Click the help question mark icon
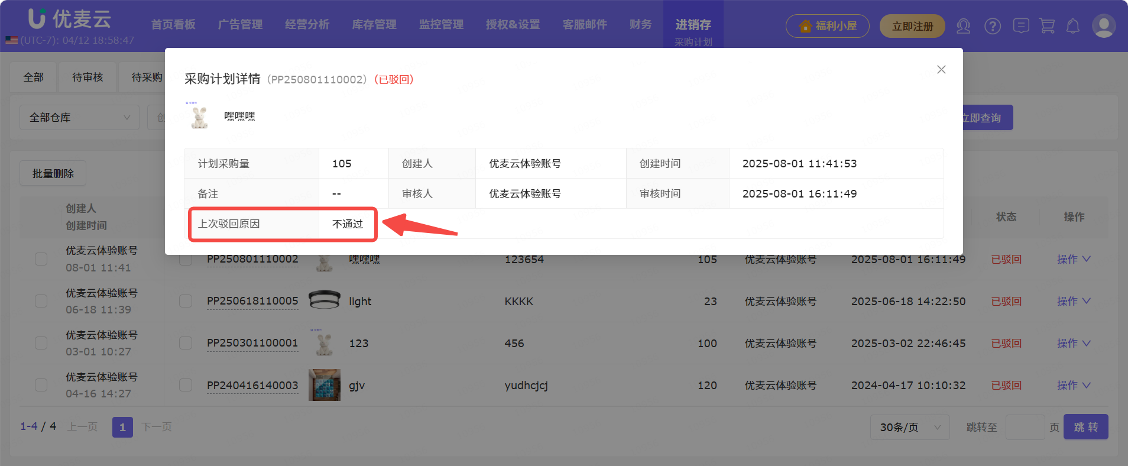 [x=992, y=26]
